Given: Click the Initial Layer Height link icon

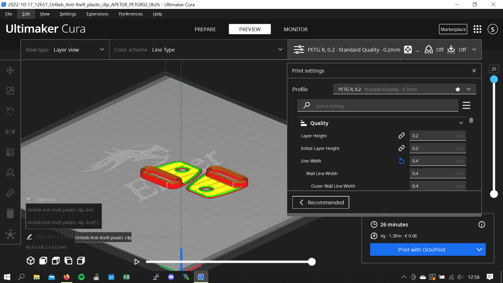Looking at the screenshot, I should click(401, 148).
